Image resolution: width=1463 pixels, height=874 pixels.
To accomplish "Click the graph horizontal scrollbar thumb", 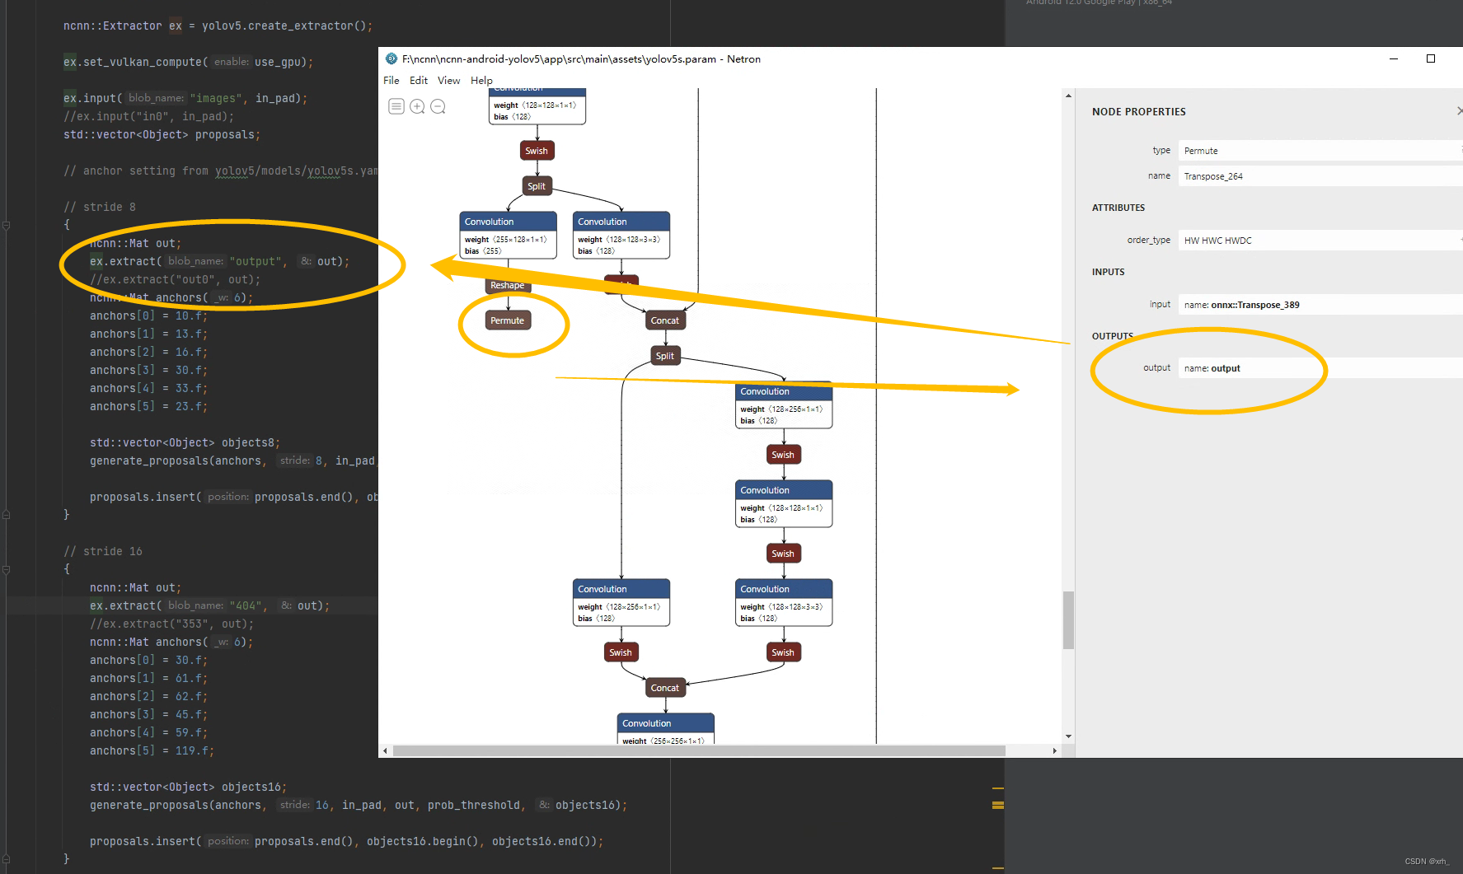I will click(x=699, y=751).
